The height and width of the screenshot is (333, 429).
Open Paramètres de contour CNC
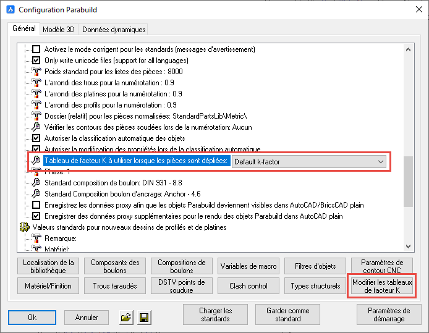click(x=381, y=266)
